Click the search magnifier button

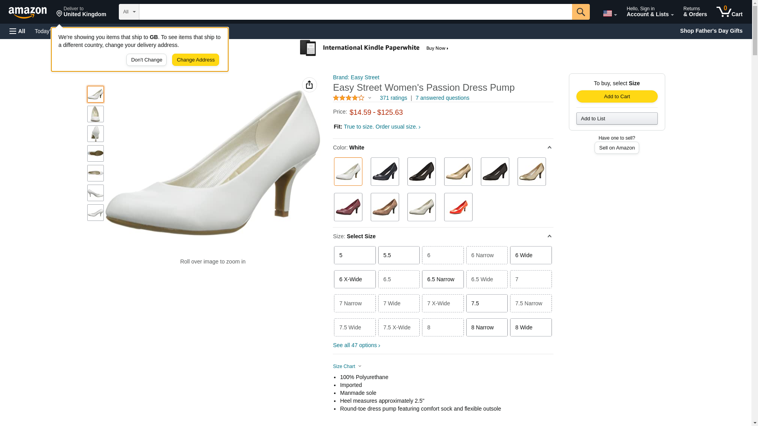(580, 12)
